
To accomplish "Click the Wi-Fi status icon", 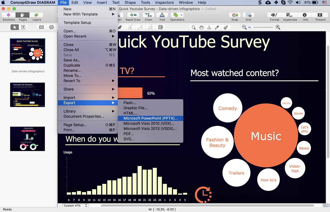I will [290, 3].
